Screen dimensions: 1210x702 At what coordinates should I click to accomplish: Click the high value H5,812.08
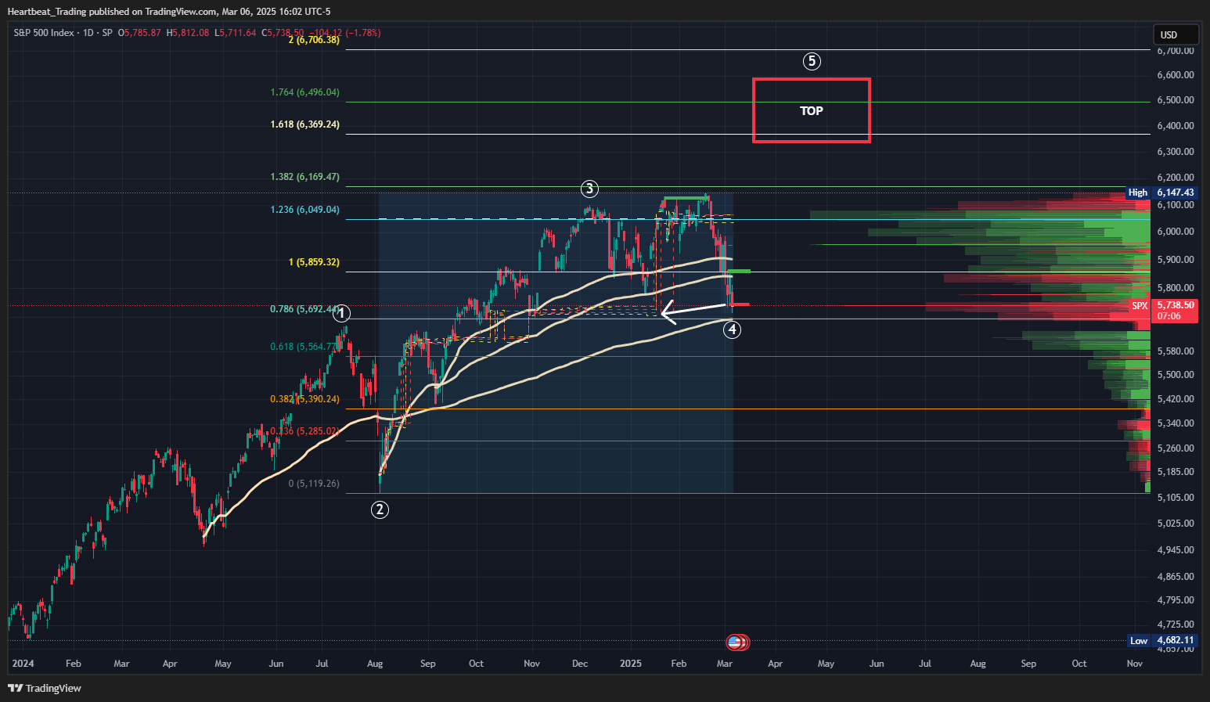tap(188, 33)
